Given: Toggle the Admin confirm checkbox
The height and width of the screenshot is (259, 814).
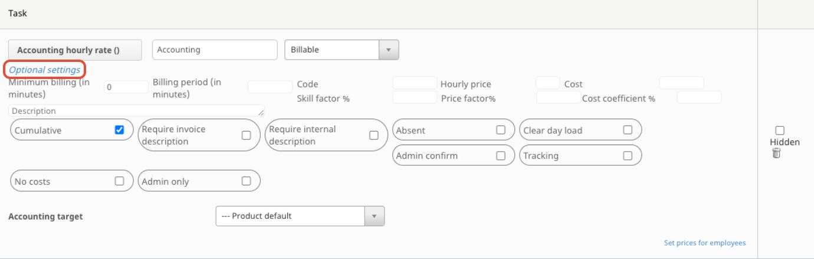Looking at the screenshot, I should click(x=501, y=156).
